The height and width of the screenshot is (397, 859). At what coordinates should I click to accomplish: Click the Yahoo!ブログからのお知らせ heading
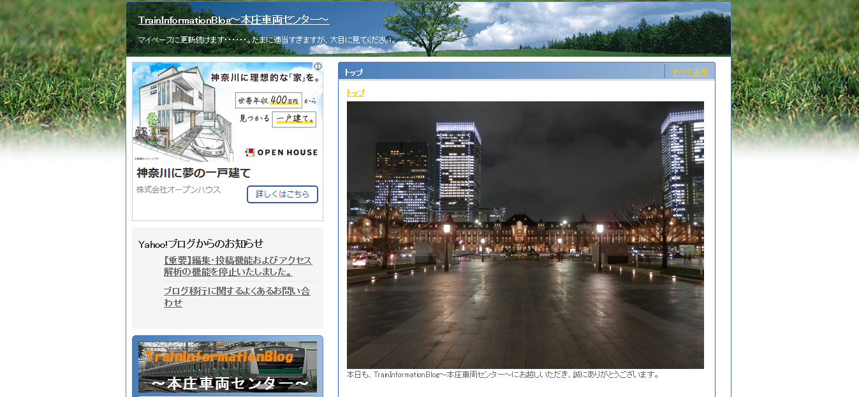tap(201, 243)
